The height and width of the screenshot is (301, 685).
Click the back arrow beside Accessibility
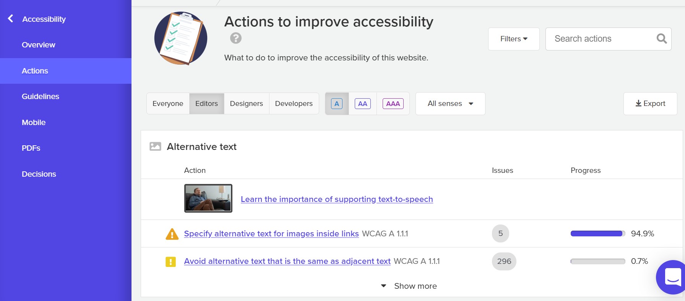tap(10, 18)
